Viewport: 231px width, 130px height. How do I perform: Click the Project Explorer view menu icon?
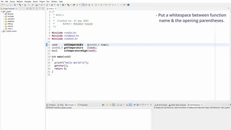[x=37, y=9]
